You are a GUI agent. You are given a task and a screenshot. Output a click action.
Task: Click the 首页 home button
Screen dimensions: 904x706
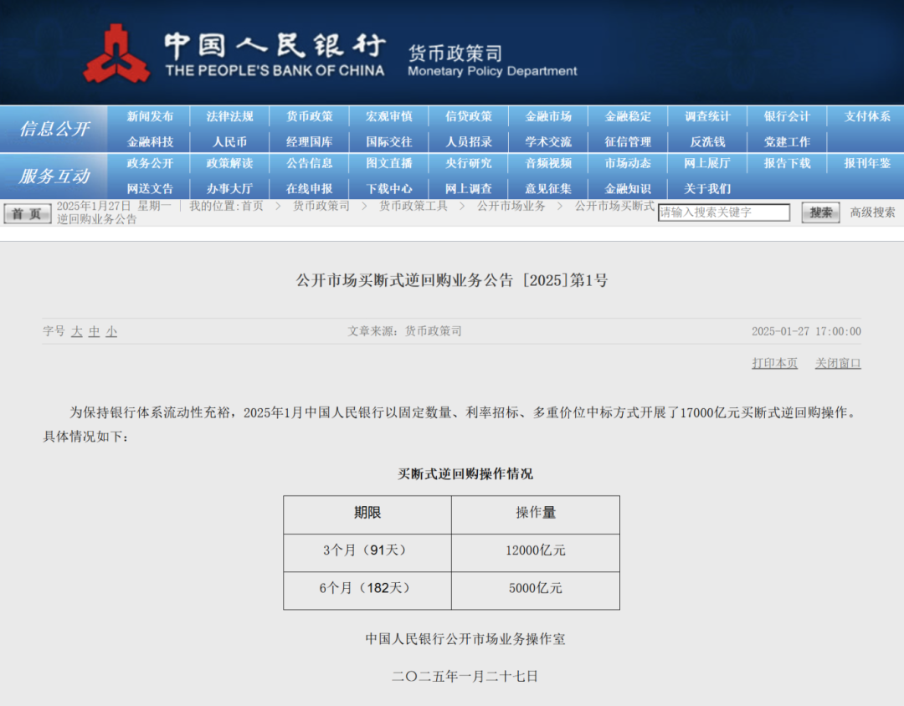coord(28,214)
